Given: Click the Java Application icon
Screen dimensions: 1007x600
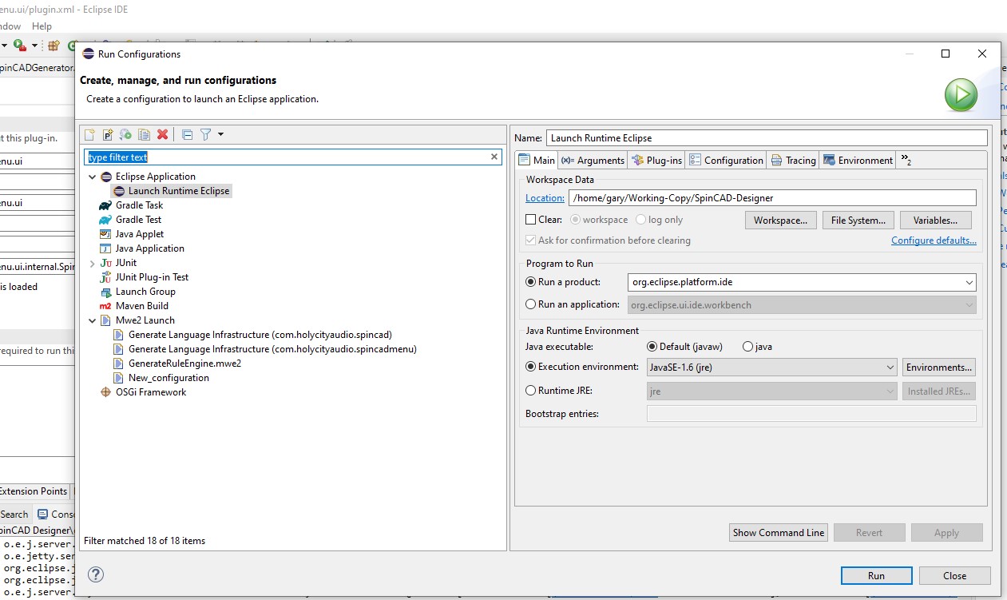Looking at the screenshot, I should [x=105, y=248].
